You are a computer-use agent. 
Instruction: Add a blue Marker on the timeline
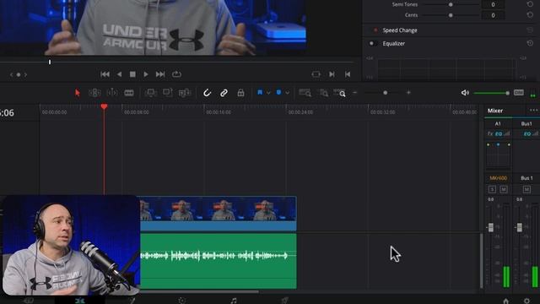(x=279, y=92)
